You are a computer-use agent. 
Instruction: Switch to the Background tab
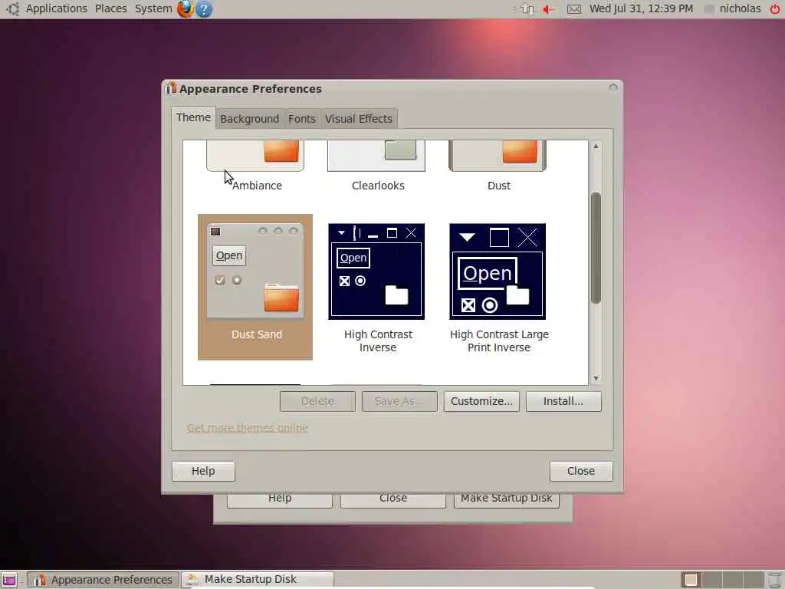pyautogui.click(x=249, y=119)
